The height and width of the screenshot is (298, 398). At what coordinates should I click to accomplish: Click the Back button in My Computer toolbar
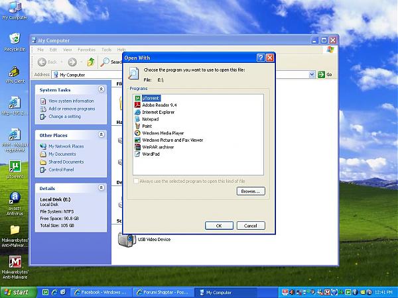click(48, 62)
